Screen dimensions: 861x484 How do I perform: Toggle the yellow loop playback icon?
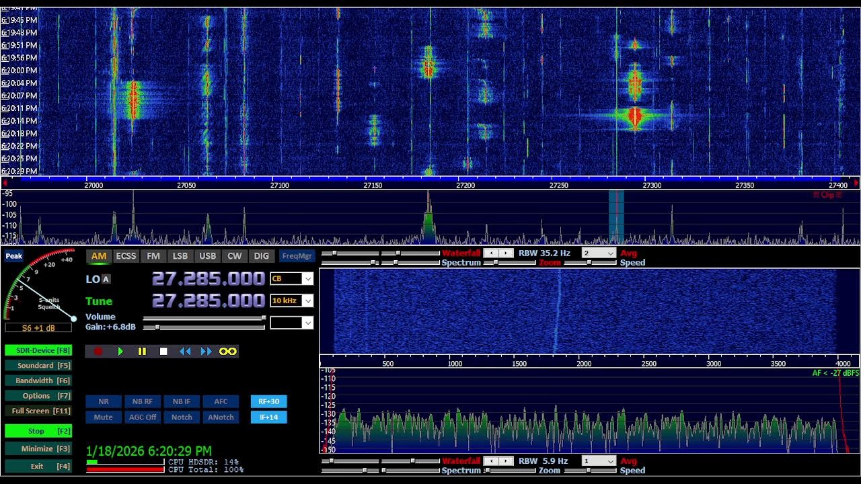click(228, 351)
